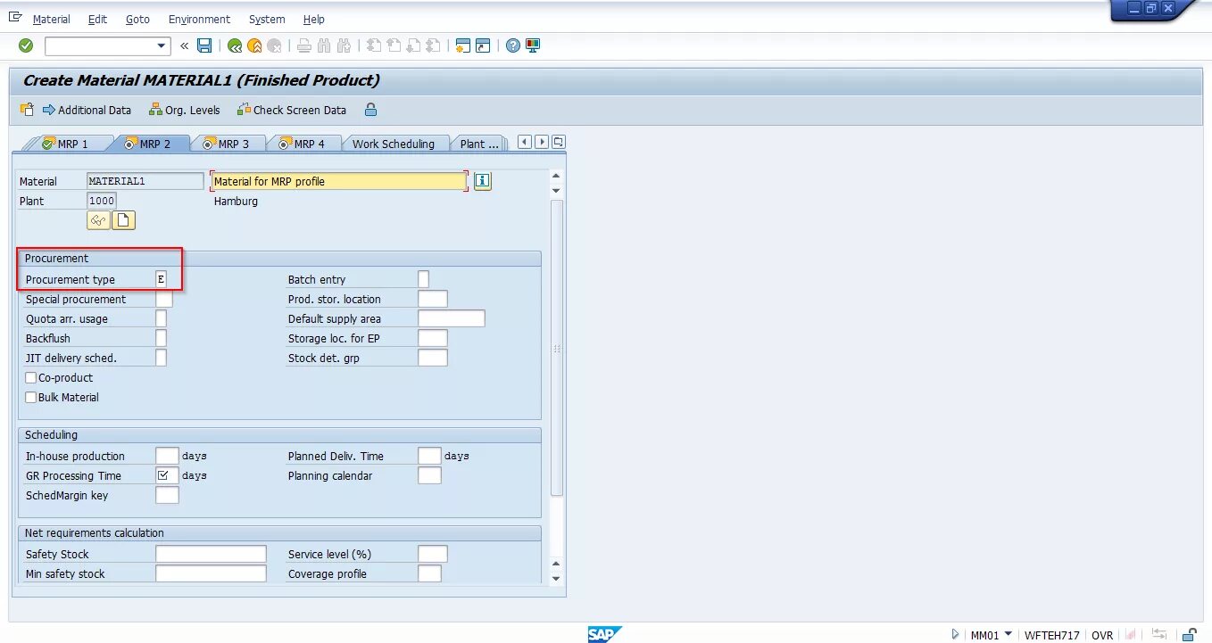The width and height of the screenshot is (1212, 643).
Task: Open the Material menu
Action: click(x=51, y=19)
